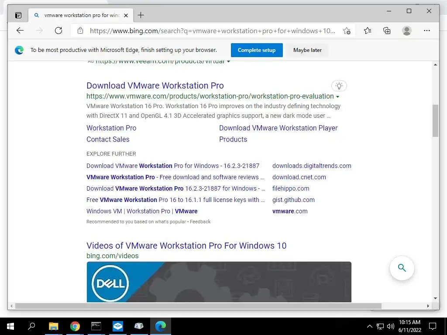The height and width of the screenshot is (335, 447).
Task: Click download.cnet.com source
Action: tap(299, 177)
